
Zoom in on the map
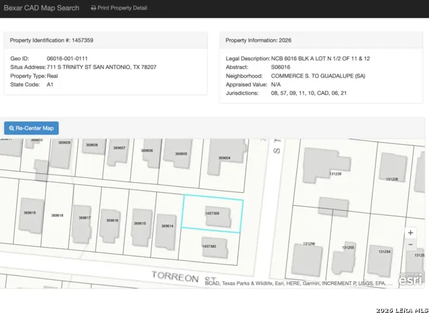(x=410, y=233)
